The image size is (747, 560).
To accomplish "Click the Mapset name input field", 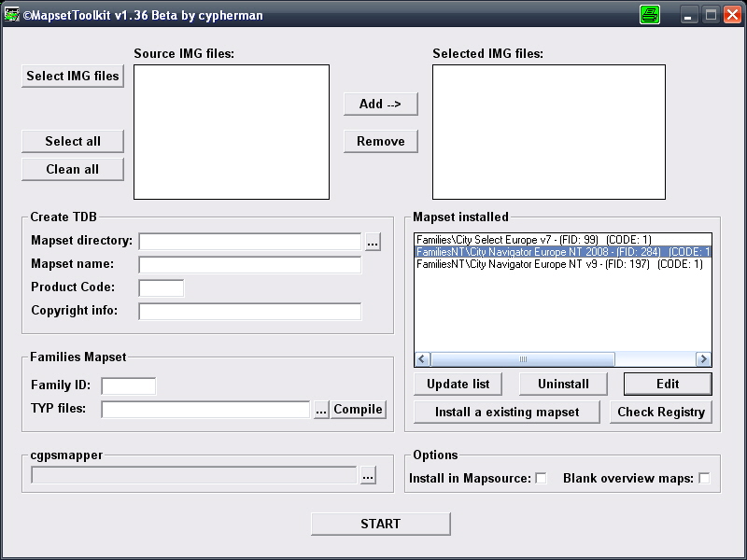I will tap(249, 265).
